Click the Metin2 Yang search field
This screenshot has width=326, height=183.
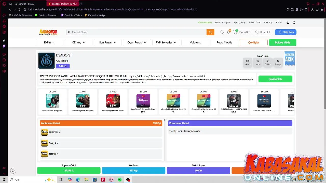[137, 32]
